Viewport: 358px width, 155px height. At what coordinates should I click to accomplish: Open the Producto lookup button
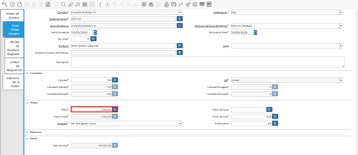180,46
